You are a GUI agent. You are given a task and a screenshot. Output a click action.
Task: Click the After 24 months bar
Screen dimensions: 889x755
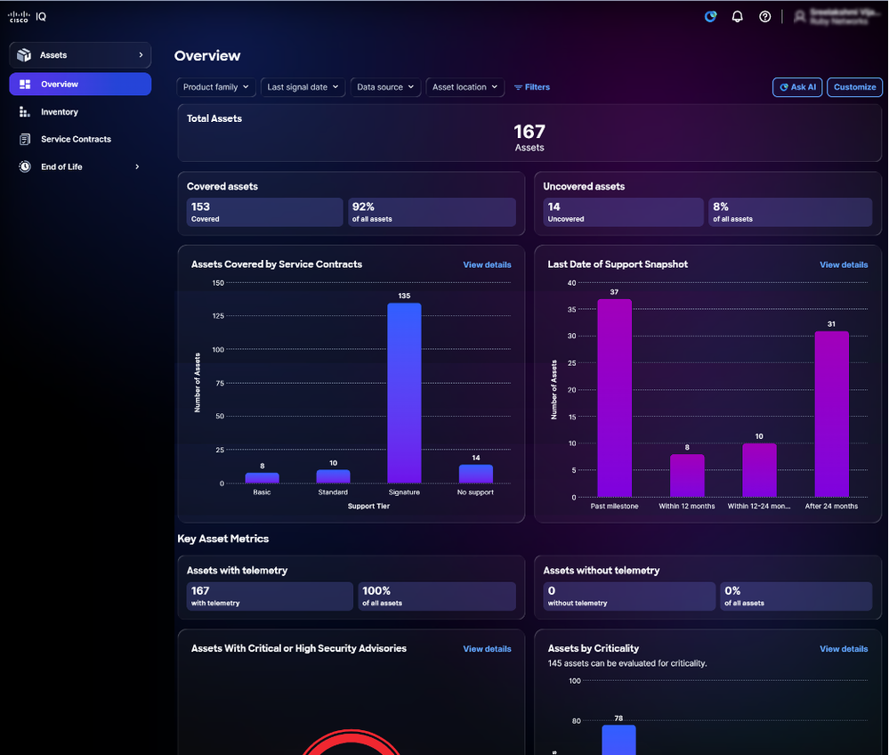click(832, 415)
